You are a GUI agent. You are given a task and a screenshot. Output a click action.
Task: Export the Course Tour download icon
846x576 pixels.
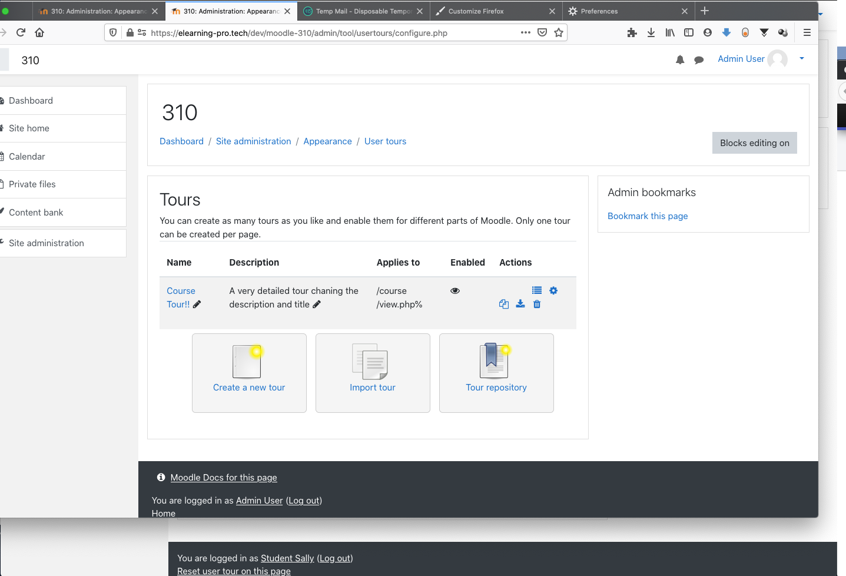520,304
